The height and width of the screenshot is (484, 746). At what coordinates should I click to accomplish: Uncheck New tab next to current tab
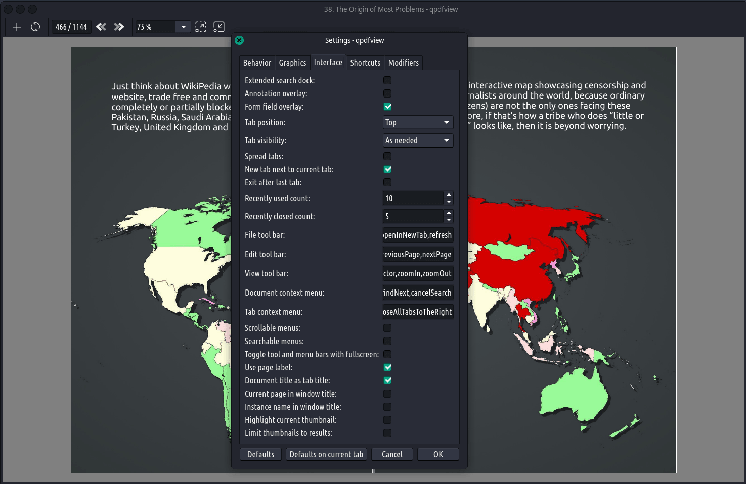(x=387, y=169)
